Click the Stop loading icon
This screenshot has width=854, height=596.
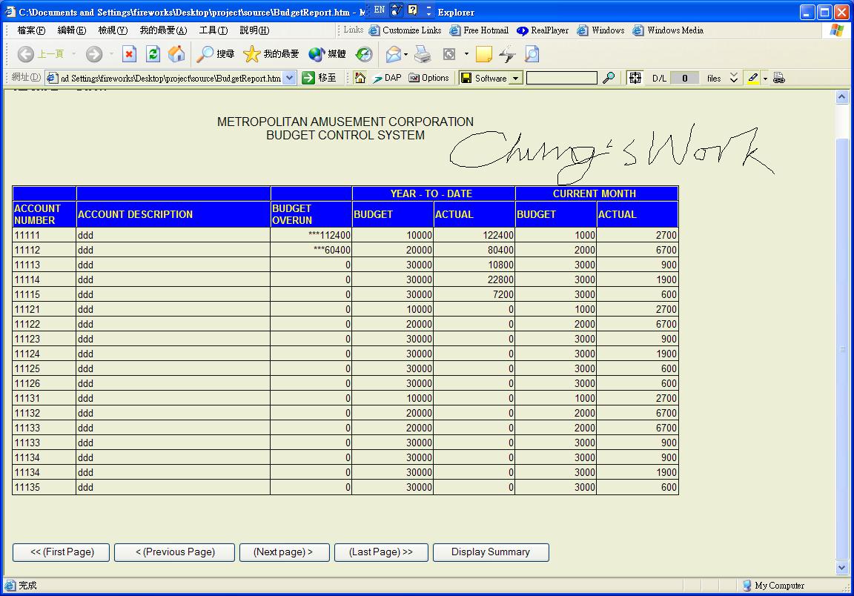[129, 54]
